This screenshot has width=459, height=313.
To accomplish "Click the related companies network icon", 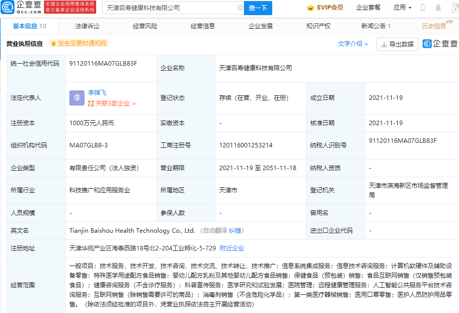I will (x=91, y=103).
